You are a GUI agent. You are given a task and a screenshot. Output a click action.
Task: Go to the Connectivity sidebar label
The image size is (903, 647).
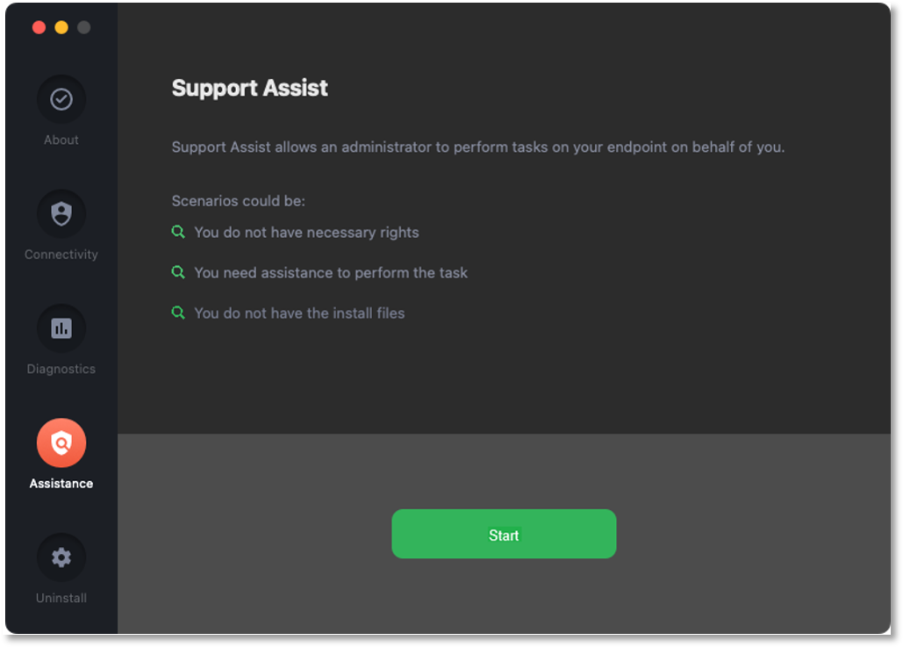[61, 255]
